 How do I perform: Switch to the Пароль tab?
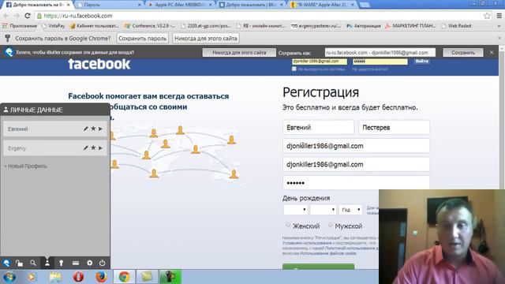pyautogui.click(x=108, y=5)
